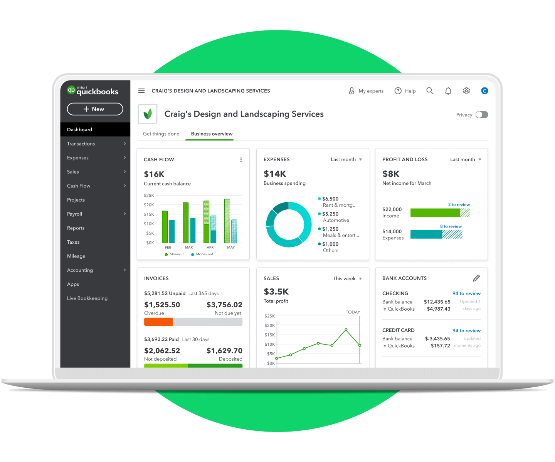Image resolution: width=555 pixels, height=462 pixels.
Task: Open Credit Card 94 to review link
Action: (x=466, y=331)
